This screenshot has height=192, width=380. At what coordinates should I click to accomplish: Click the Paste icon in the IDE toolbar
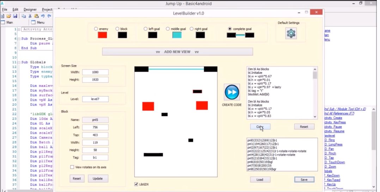36,16
